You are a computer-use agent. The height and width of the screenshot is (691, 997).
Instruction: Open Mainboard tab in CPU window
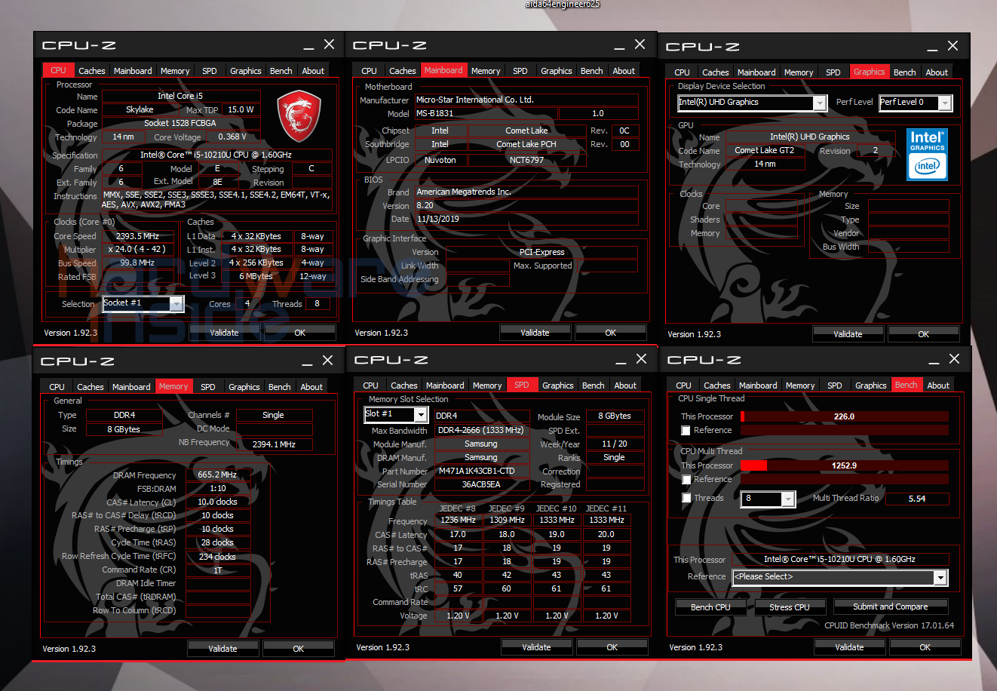pos(133,71)
